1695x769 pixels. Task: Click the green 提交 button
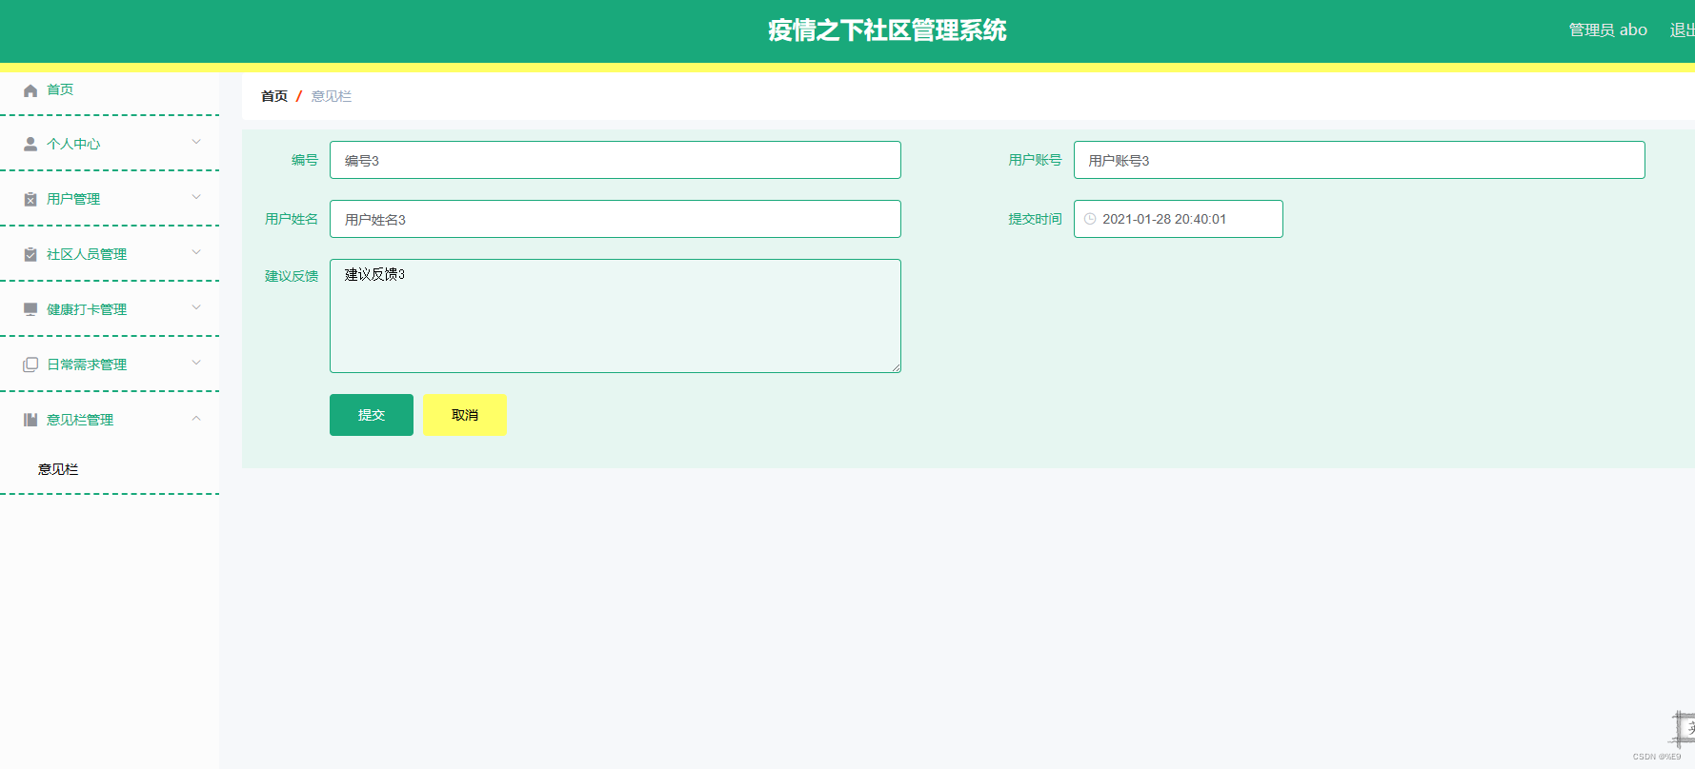pyautogui.click(x=372, y=415)
